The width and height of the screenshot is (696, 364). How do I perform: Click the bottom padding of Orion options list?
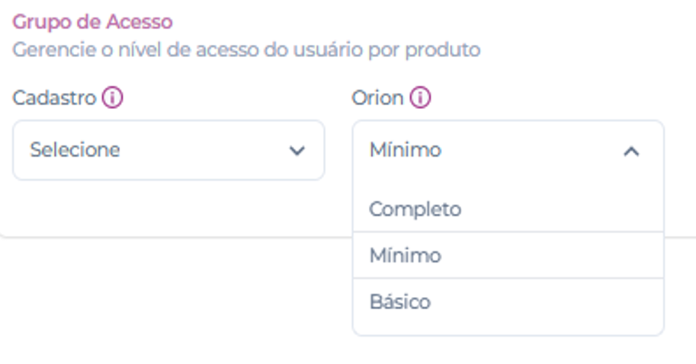[x=508, y=327]
